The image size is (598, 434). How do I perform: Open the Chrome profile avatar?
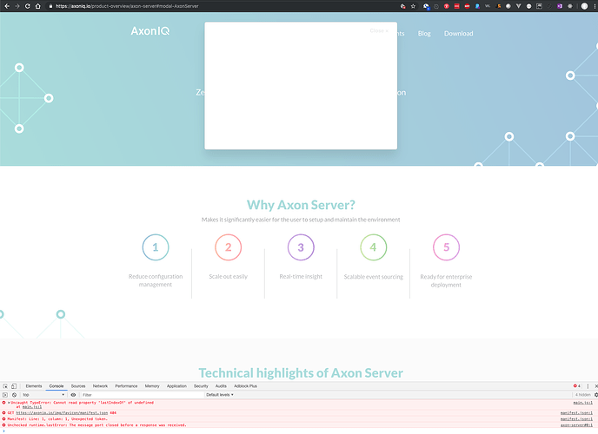tap(584, 6)
